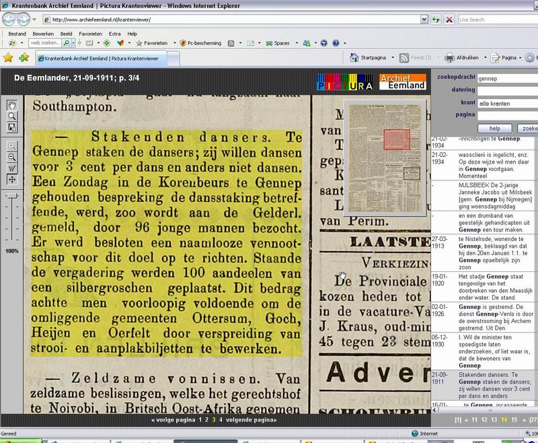
Task: Select the magnifier zoom tool
Action: pos(11,116)
